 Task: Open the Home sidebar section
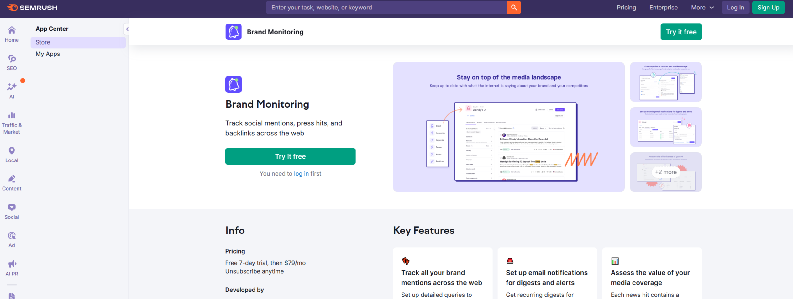(x=12, y=34)
